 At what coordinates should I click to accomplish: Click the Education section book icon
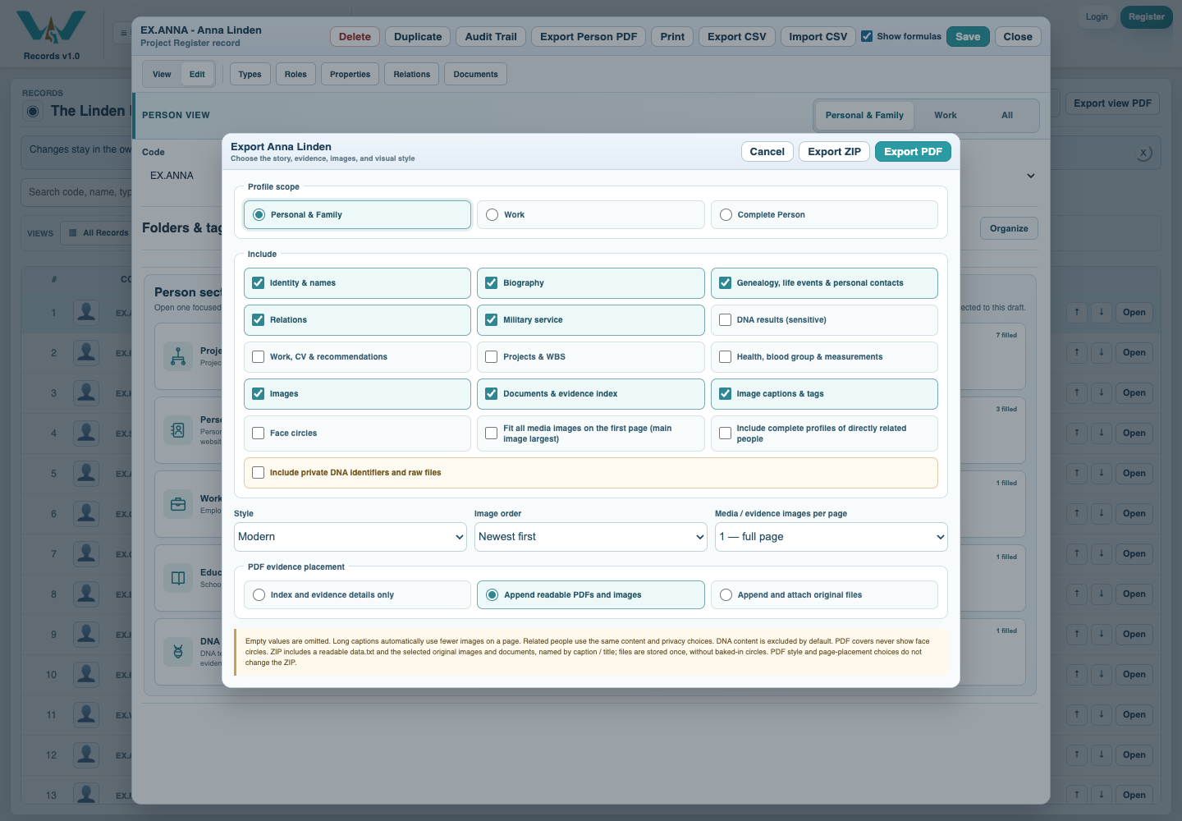click(x=178, y=578)
